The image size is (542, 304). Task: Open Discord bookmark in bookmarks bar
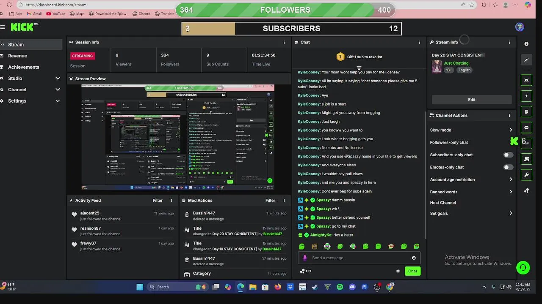[141, 14]
